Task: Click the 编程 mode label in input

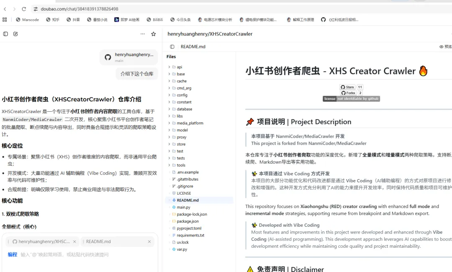Action: [13, 254]
